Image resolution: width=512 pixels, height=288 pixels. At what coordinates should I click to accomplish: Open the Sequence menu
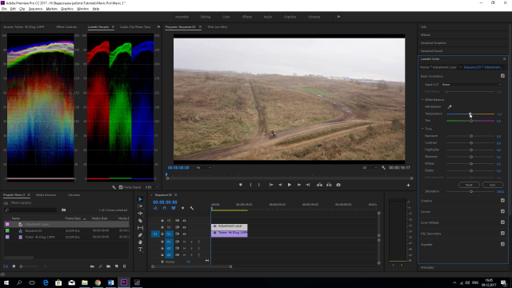click(x=35, y=9)
